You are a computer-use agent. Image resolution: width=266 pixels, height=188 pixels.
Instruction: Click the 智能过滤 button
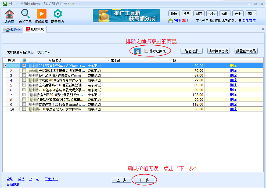pyautogui.click(x=191, y=51)
